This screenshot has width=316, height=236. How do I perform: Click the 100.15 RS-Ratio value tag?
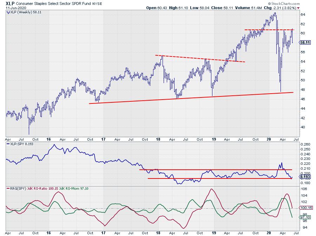[x=304, y=208]
